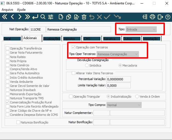Screen dimensions: 172x140
Task: Confirm changes with checkmark icon
Action: click(107, 17)
